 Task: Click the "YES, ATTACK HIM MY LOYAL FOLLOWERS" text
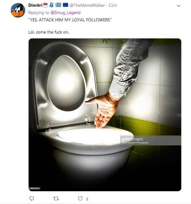[x=70, y=20]
